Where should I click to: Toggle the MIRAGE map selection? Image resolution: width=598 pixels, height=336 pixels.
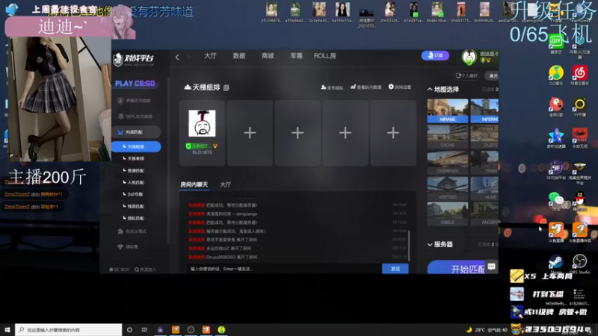pos(447,111)
